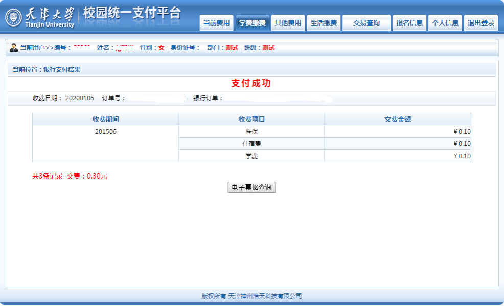This screenshot has height=306, width=504.
Task: Click the 交费金额 column header
Action: click(x=398, y=119)
